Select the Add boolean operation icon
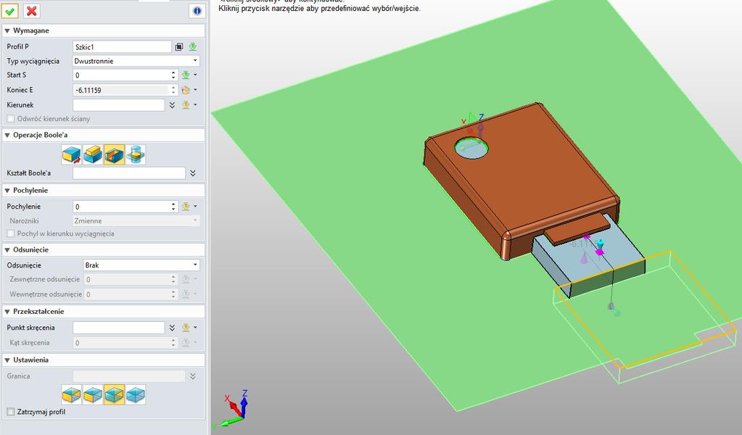This screenshot has width=742, height=435. 93,154
